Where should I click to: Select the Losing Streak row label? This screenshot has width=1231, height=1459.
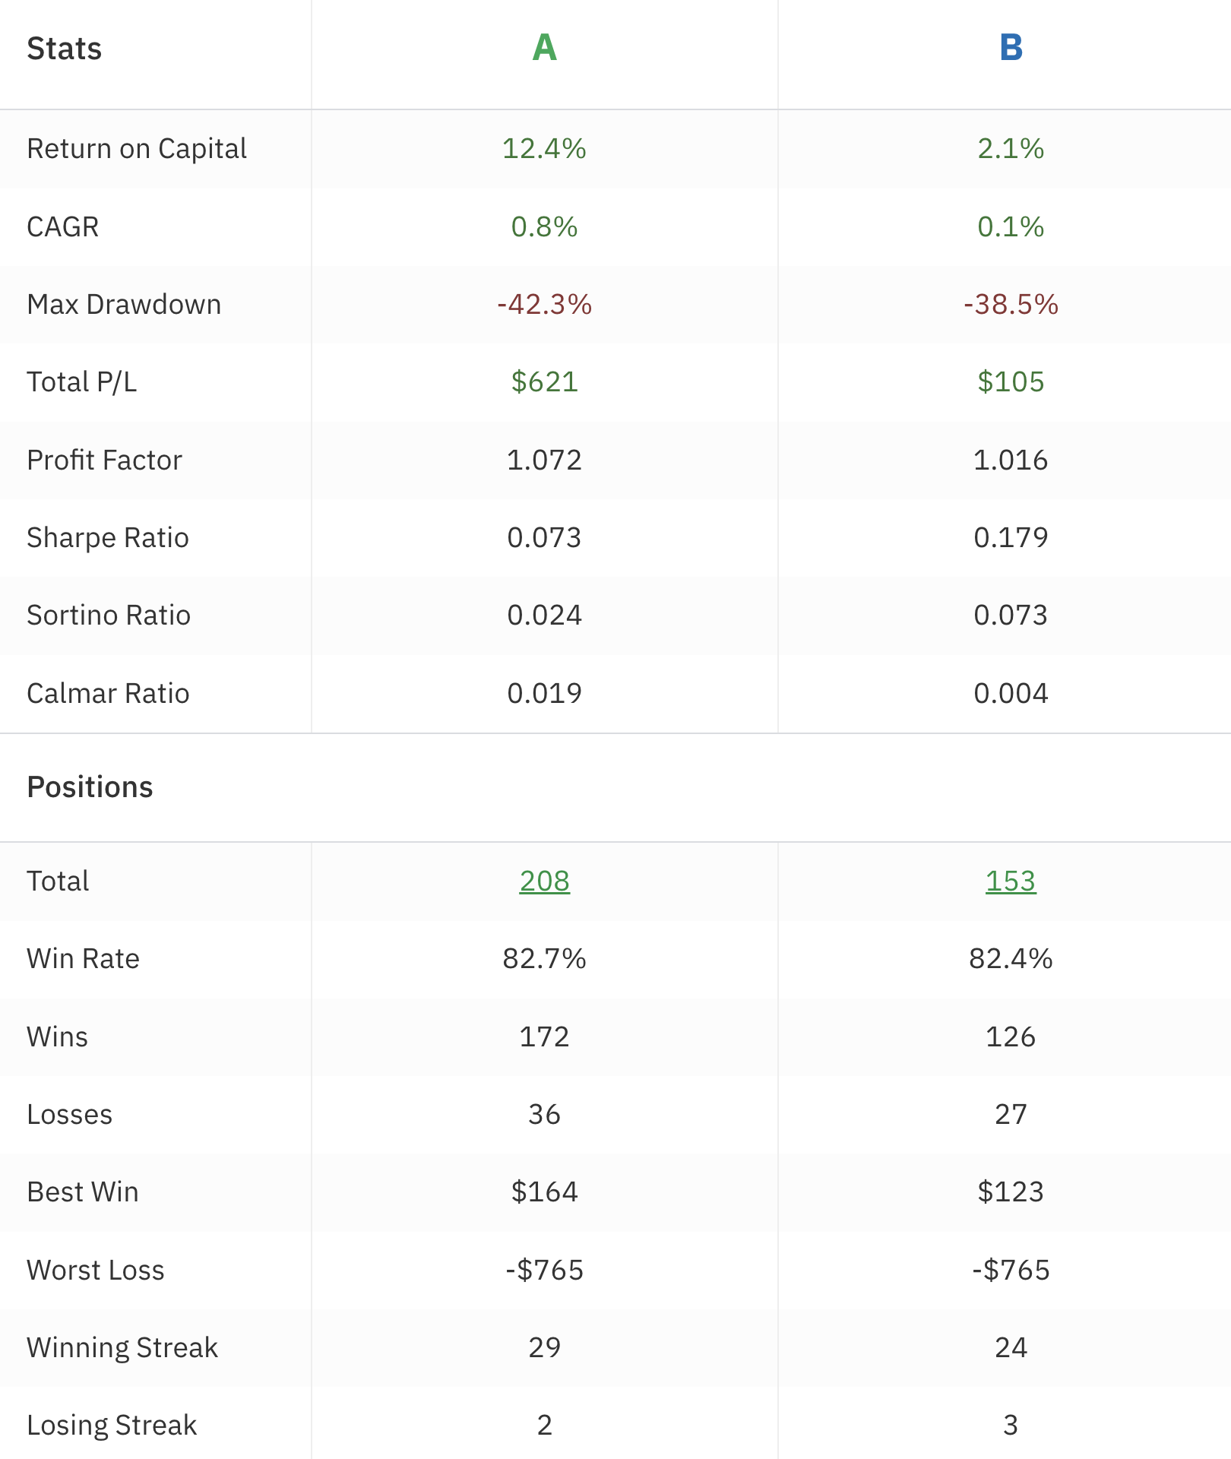click(112, 1426)
